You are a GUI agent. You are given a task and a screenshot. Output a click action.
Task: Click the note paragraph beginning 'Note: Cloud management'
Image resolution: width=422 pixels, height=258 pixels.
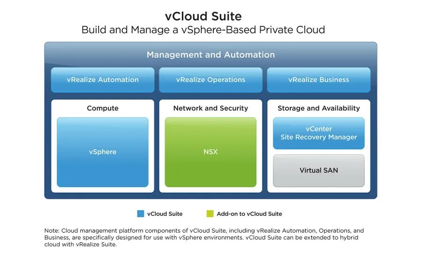[204, 237]
